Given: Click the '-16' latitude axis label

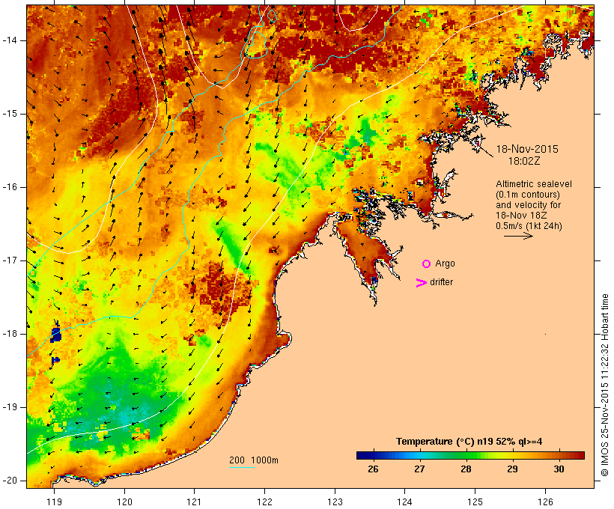Looking at the screenshot, I should (x=10, y=187).
